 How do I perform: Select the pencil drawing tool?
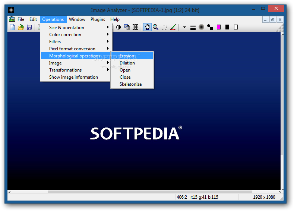tap(173, 27)
